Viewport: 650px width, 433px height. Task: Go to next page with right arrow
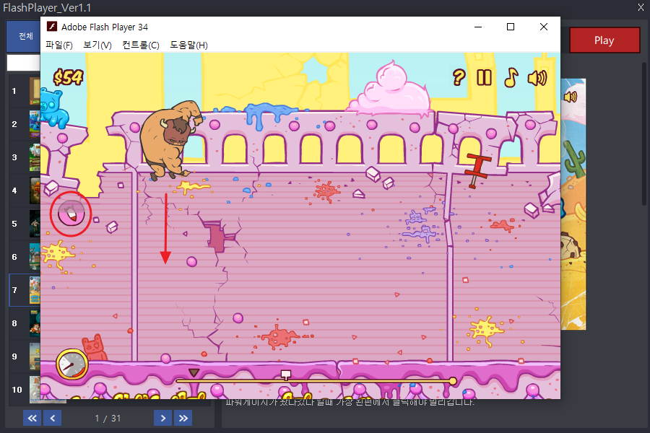(x=163, y=418)
